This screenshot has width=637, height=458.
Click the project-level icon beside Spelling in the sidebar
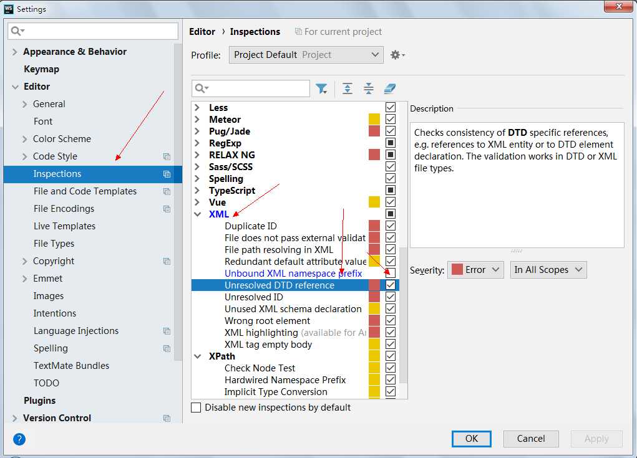coord(167,348)
